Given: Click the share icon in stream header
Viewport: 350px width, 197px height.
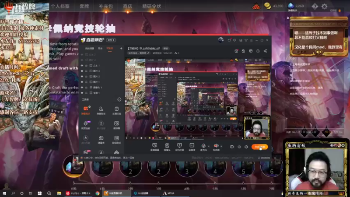Looking at the screenshot, I should (x=265, y=51).
